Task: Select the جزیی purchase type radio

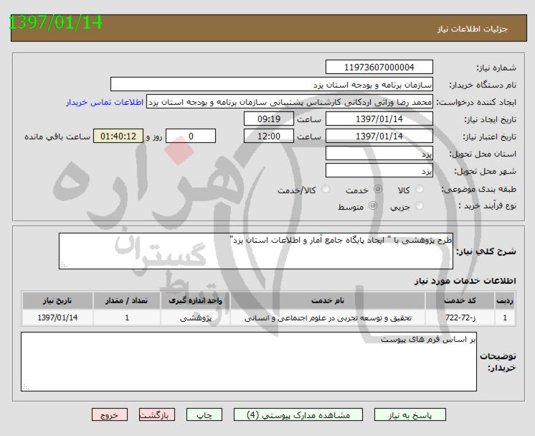Action: 420,205
